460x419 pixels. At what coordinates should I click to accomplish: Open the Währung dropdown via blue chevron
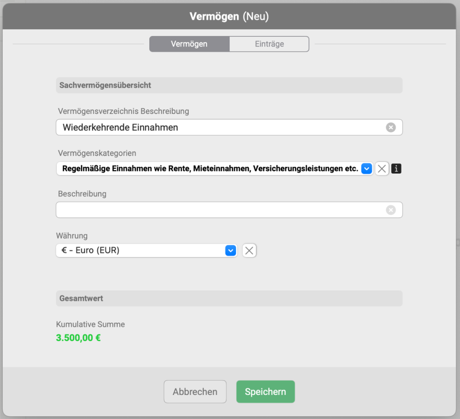point(230,251)
